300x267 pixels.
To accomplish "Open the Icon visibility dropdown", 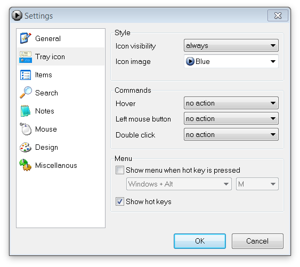I will 231,45.
